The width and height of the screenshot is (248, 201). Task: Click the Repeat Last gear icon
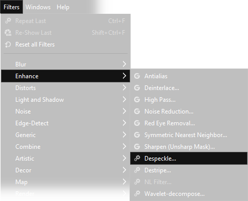point(8,21)
